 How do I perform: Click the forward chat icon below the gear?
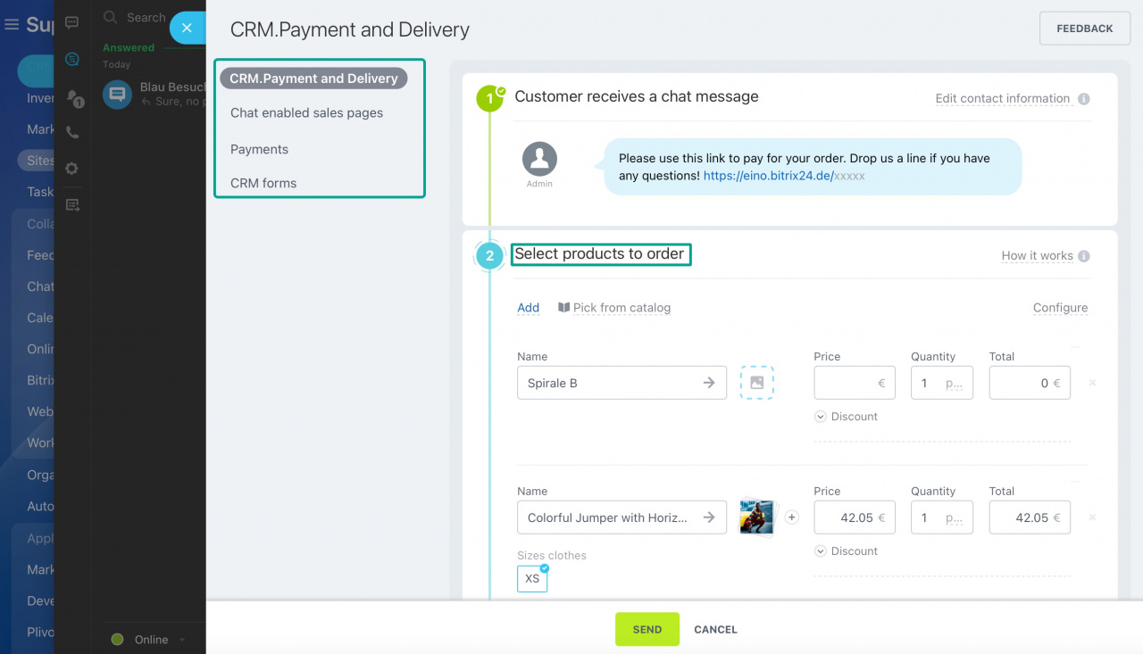pyautogui.click(x=72, y=204)
